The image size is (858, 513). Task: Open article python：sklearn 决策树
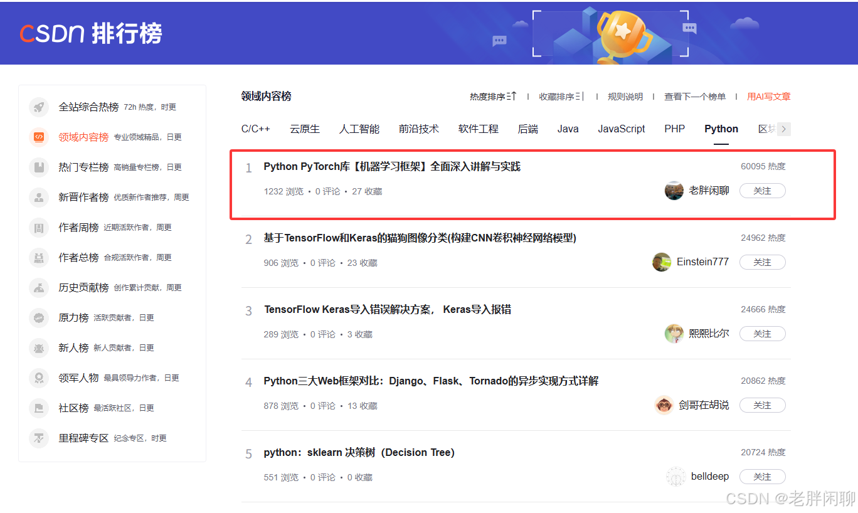[359, 452]
